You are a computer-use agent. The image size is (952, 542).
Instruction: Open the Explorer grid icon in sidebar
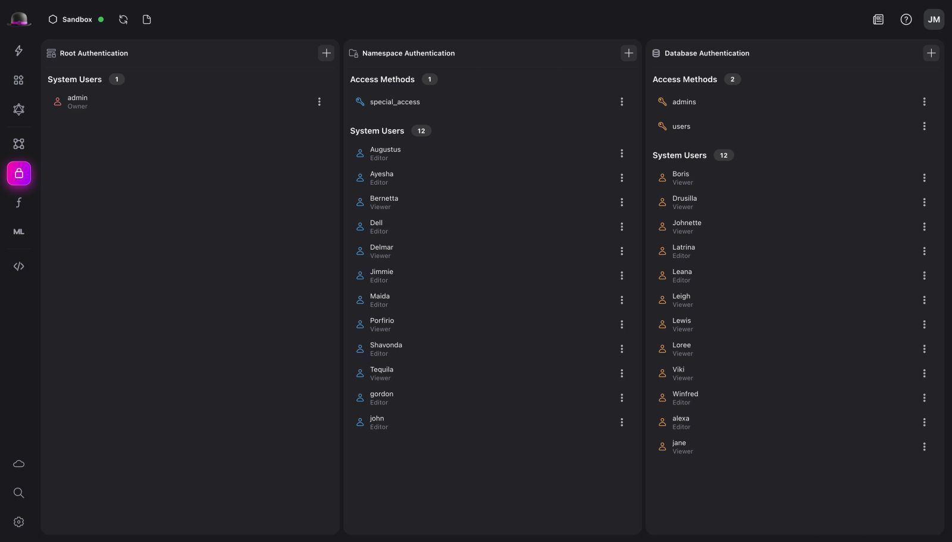point(18,80)
